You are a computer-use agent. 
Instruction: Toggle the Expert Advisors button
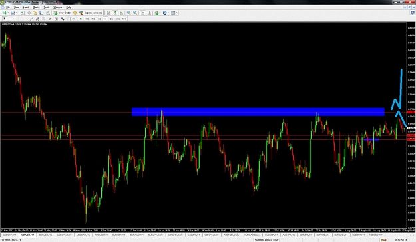[91, 13]
